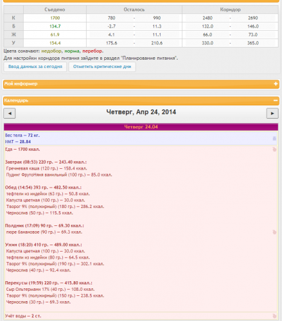Click the 'У' row label in the table

(13, 43)
